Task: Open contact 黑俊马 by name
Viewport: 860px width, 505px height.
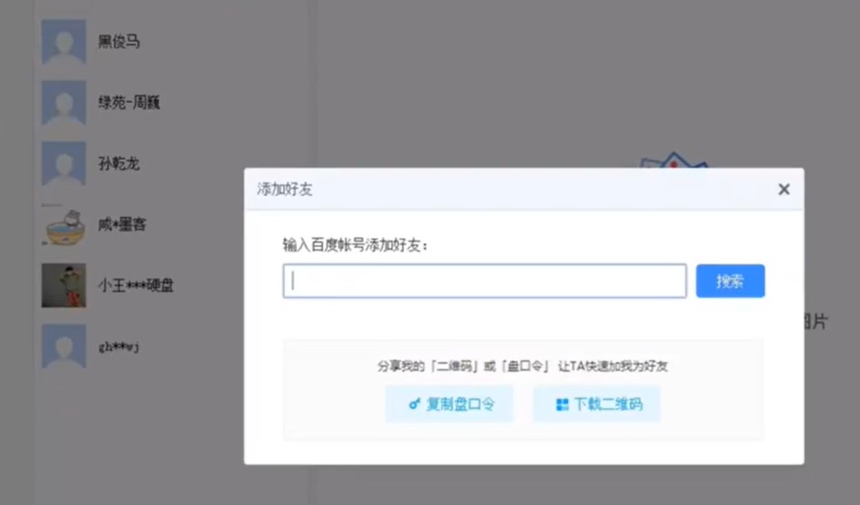Action: [119, 42]
